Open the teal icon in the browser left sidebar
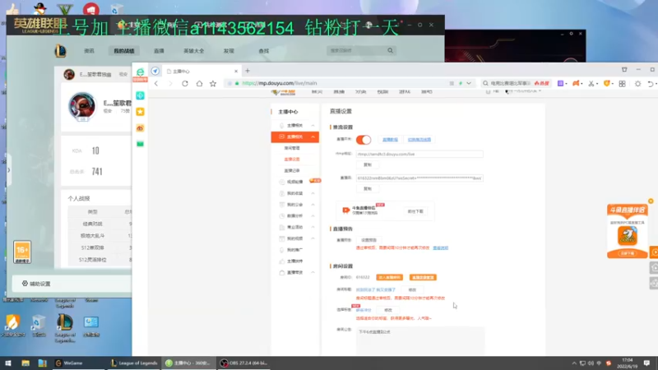Screen dimensions: 658x370 point(140,95)
